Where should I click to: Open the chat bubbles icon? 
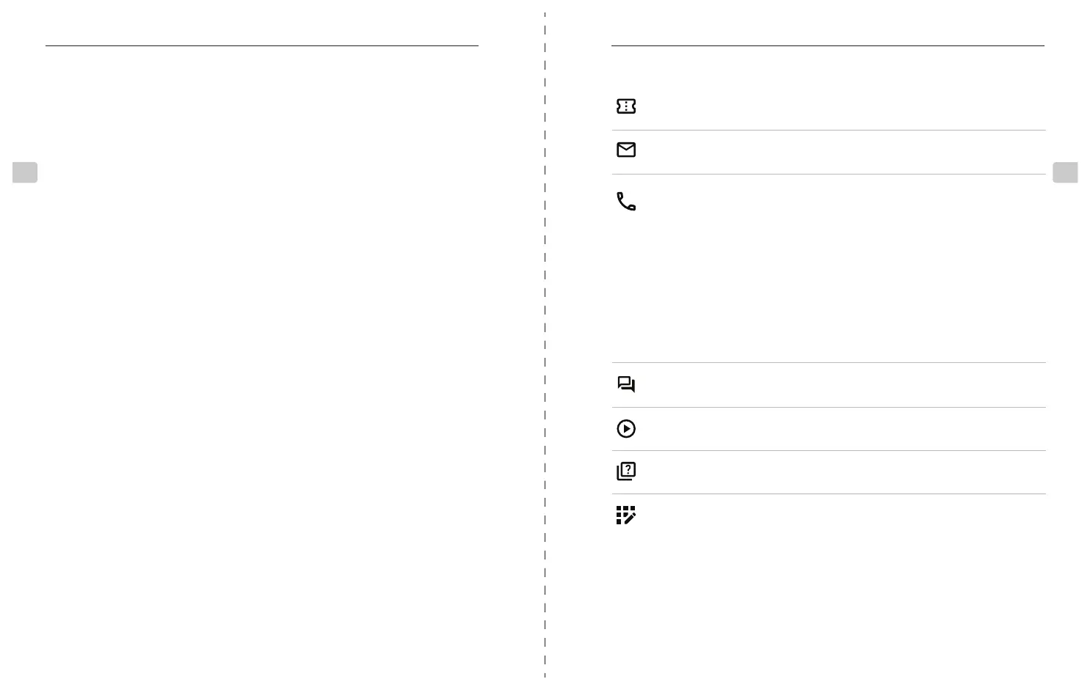(x=625, y=385)
